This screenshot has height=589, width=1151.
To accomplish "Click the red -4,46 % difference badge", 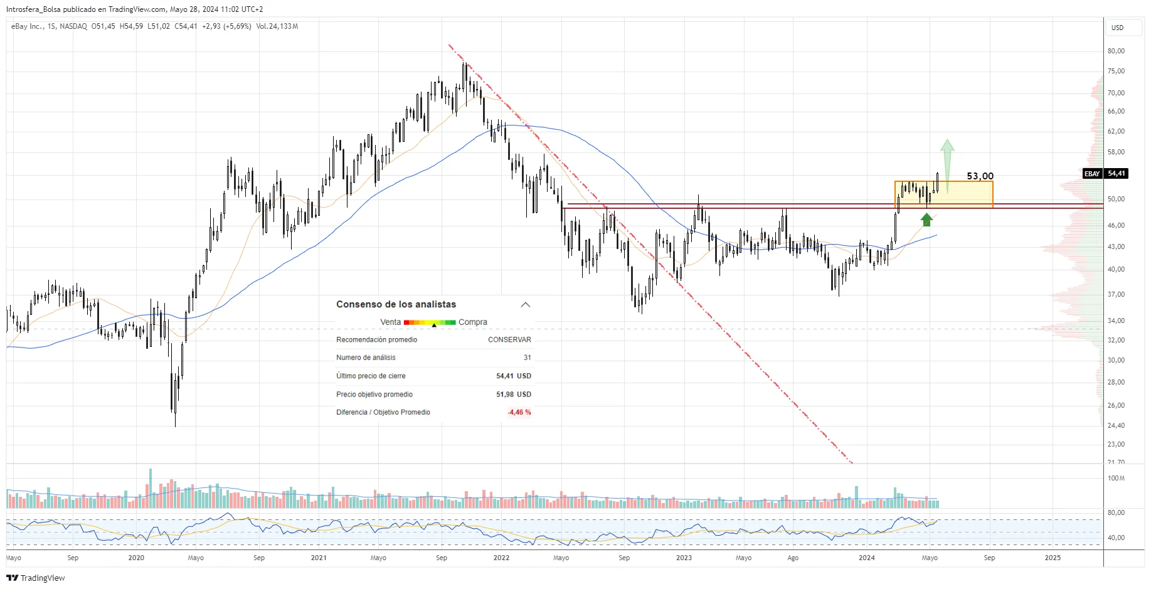I will pos(519,412).
